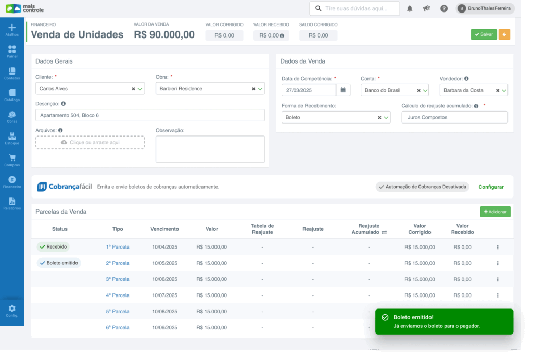The height and width of the screenshot is (358, 533).
Task: Click the swap icon beside Reajuste Acumulado
Action: (384, 232)
